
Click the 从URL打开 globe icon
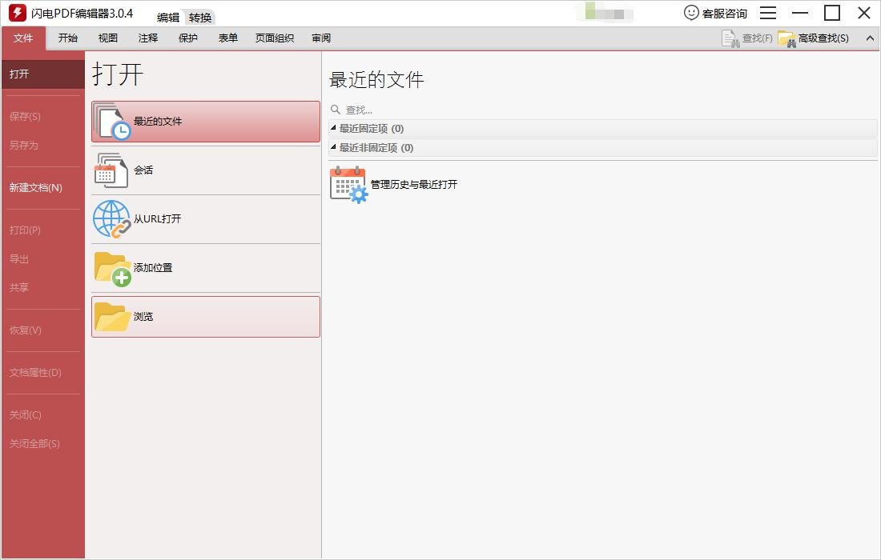(111, 219)
